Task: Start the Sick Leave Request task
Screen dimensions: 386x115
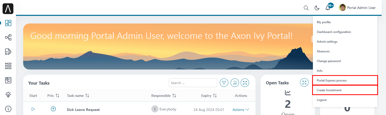Action: point(33,109)
